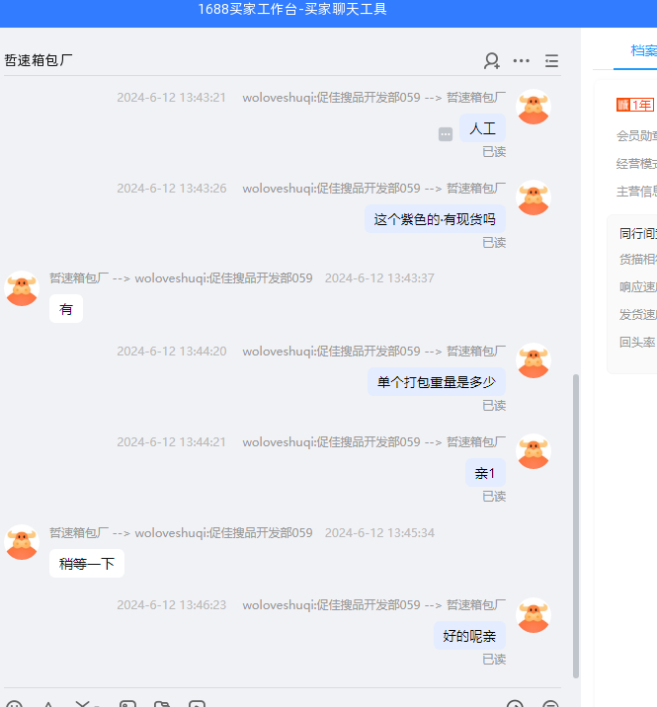Click the 经营模式 label in side panel
657x707 pixels.
[x=636, y=164]
